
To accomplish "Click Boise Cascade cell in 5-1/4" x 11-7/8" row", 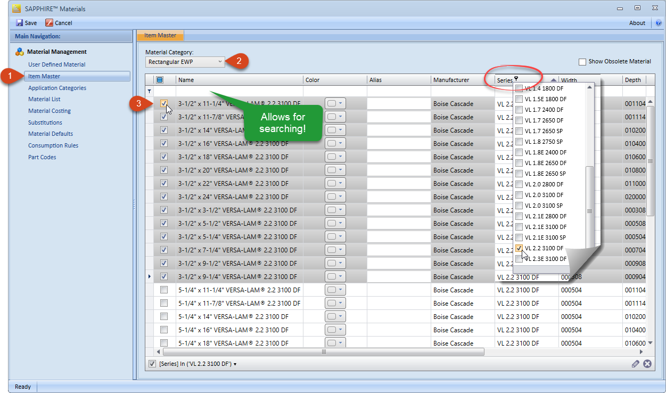I will point(463,304).
